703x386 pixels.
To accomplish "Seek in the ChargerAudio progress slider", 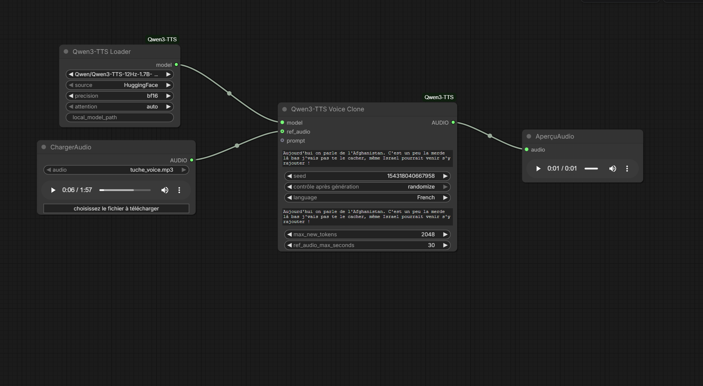I will (125, 190).
